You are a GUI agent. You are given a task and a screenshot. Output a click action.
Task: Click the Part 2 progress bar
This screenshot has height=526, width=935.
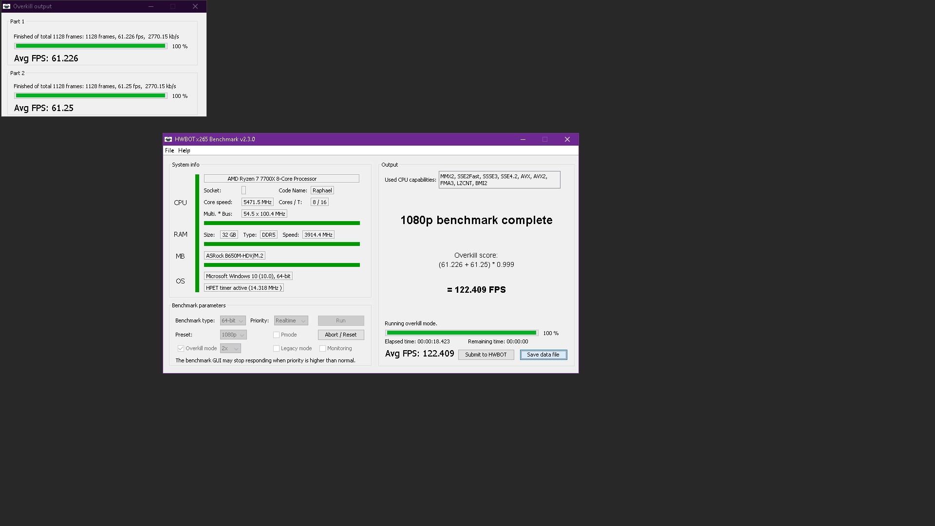pos(91,96)
